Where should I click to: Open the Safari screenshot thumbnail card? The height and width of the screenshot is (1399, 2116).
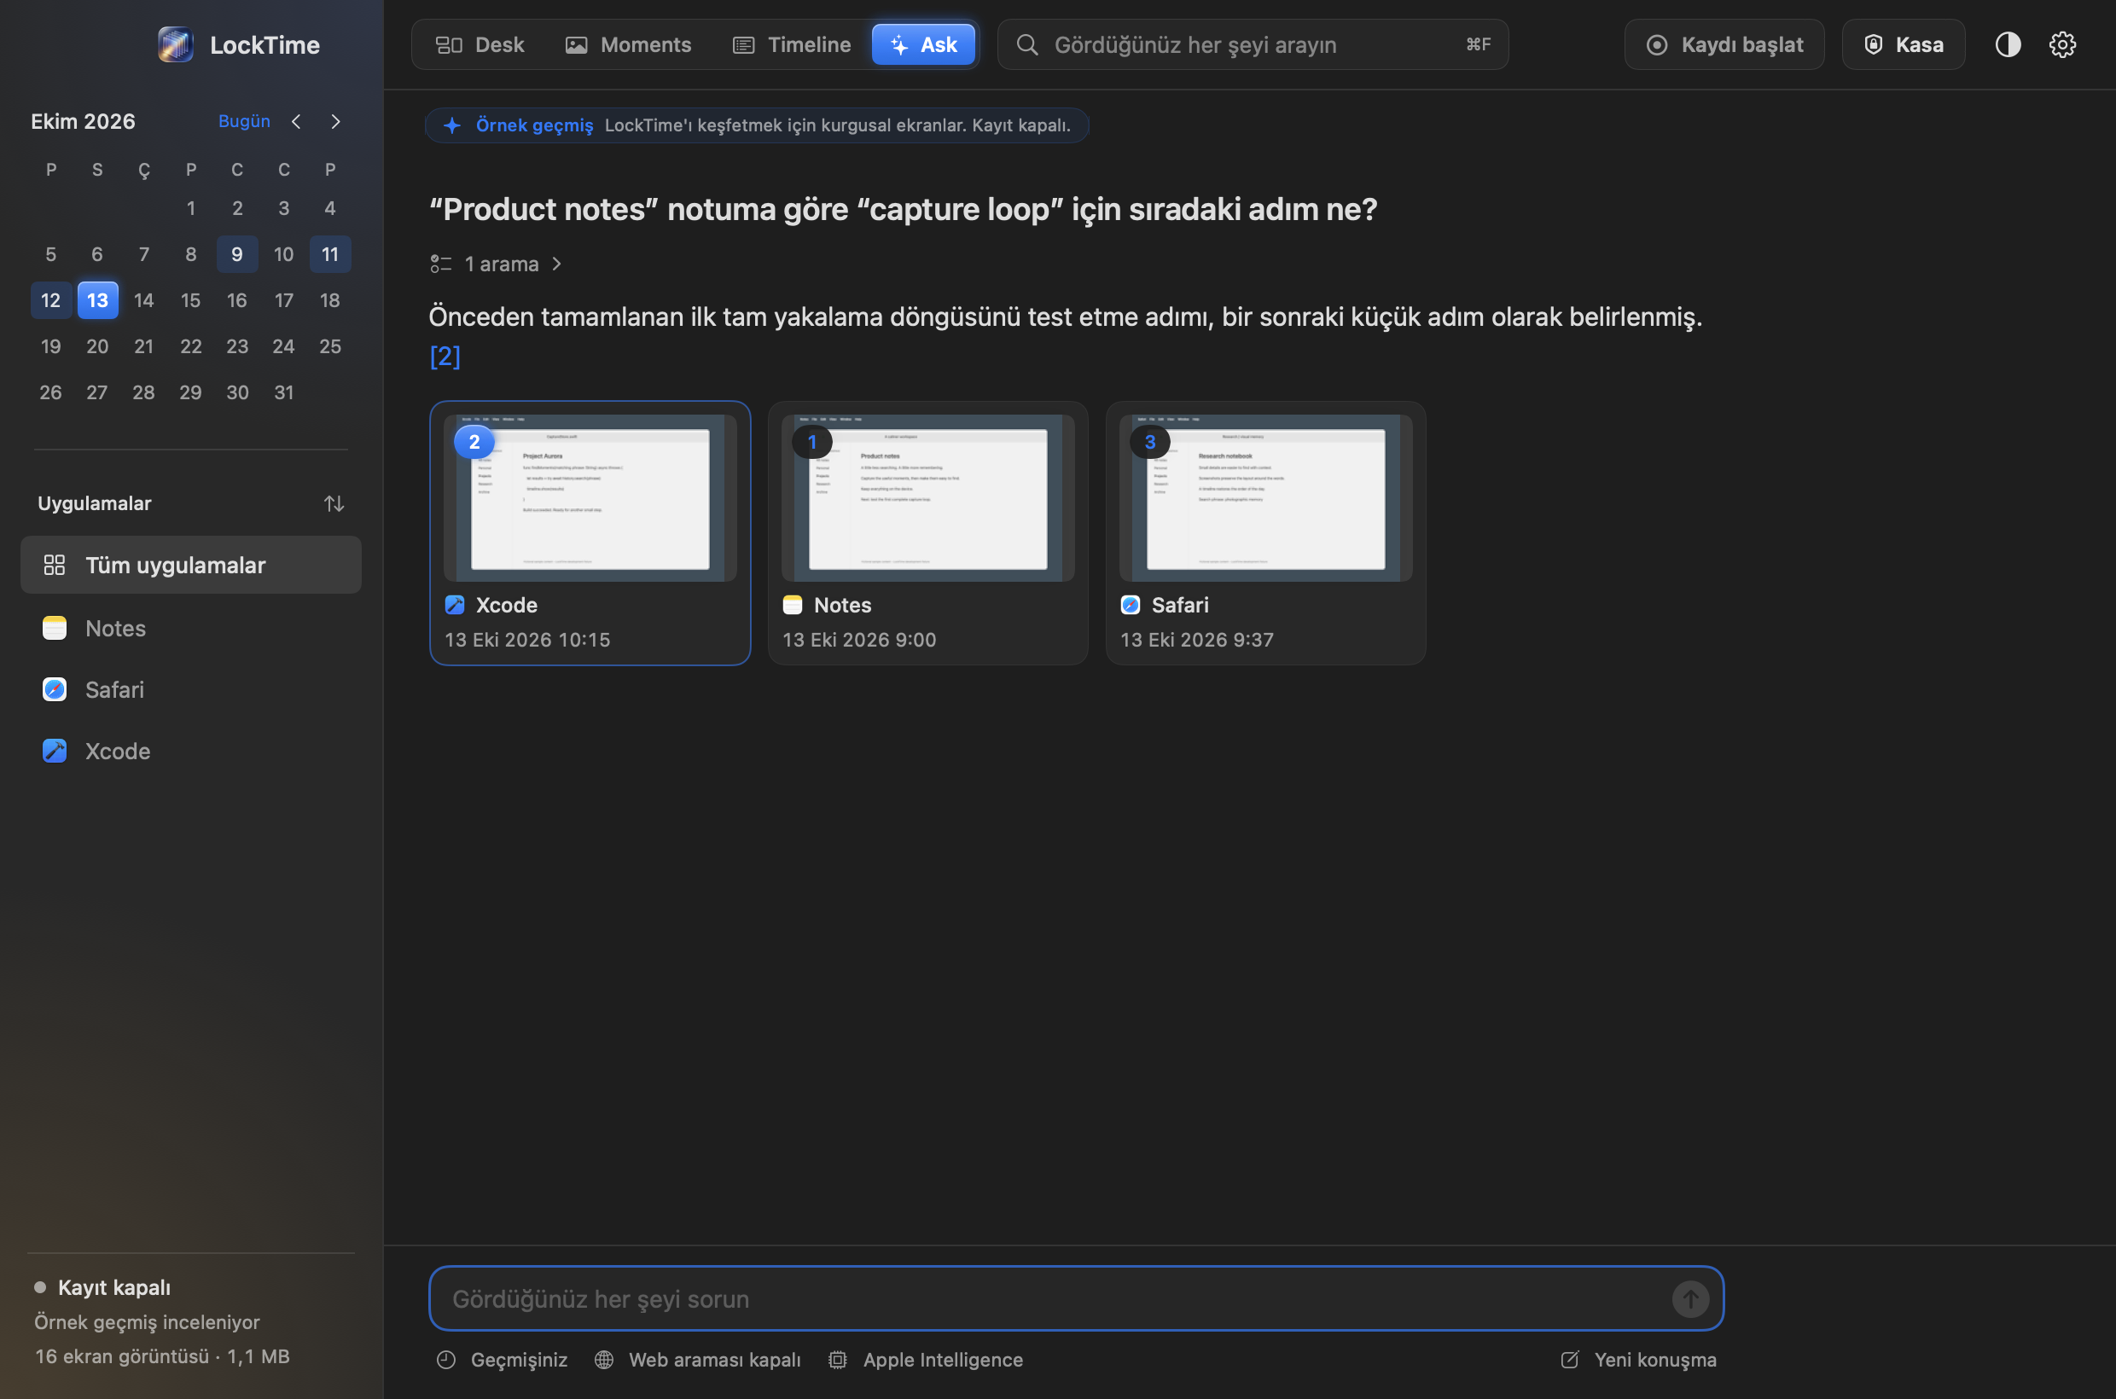point(1265,532)
